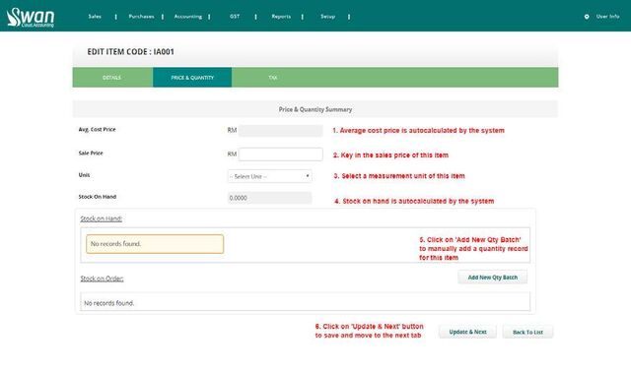The width and height of the screenshot is (631, 372).
Task: Click the Back To List button
Action: coord(527,333)
